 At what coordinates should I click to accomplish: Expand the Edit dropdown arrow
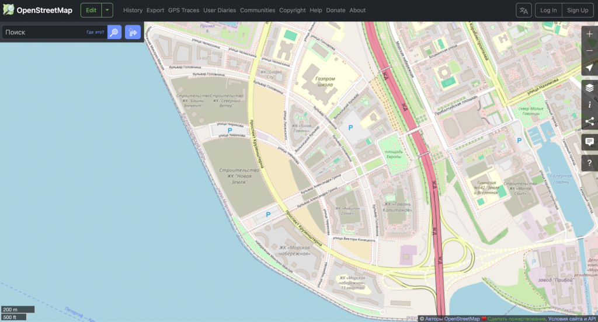pos(107,10)
